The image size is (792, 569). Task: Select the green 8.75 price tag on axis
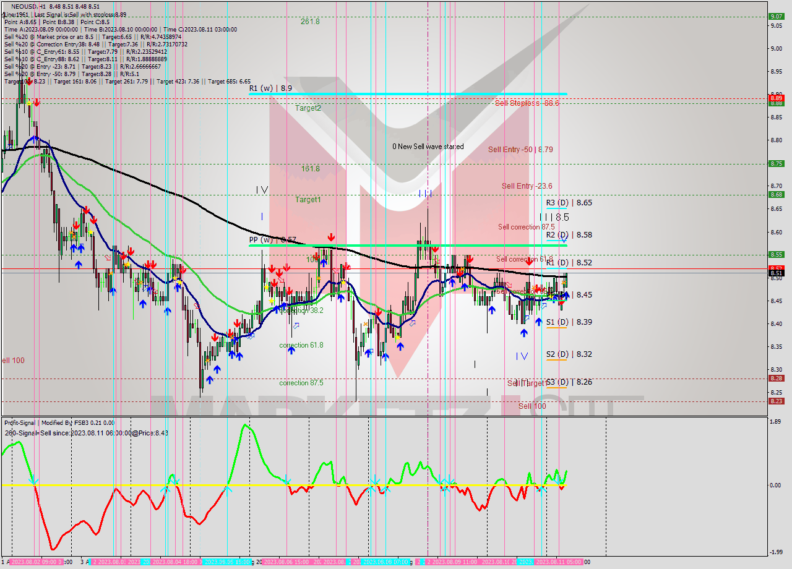click(x=776, y=164)
